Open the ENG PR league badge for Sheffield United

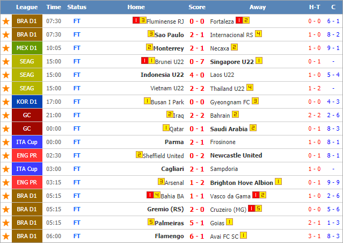point(27,155)
